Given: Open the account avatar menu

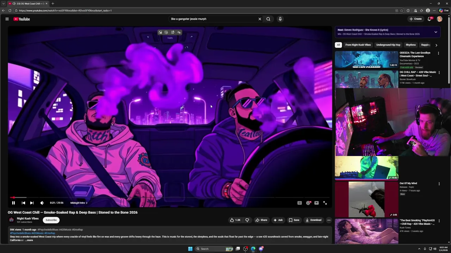Looking at the screenshot, I should (x=439, y=19).
